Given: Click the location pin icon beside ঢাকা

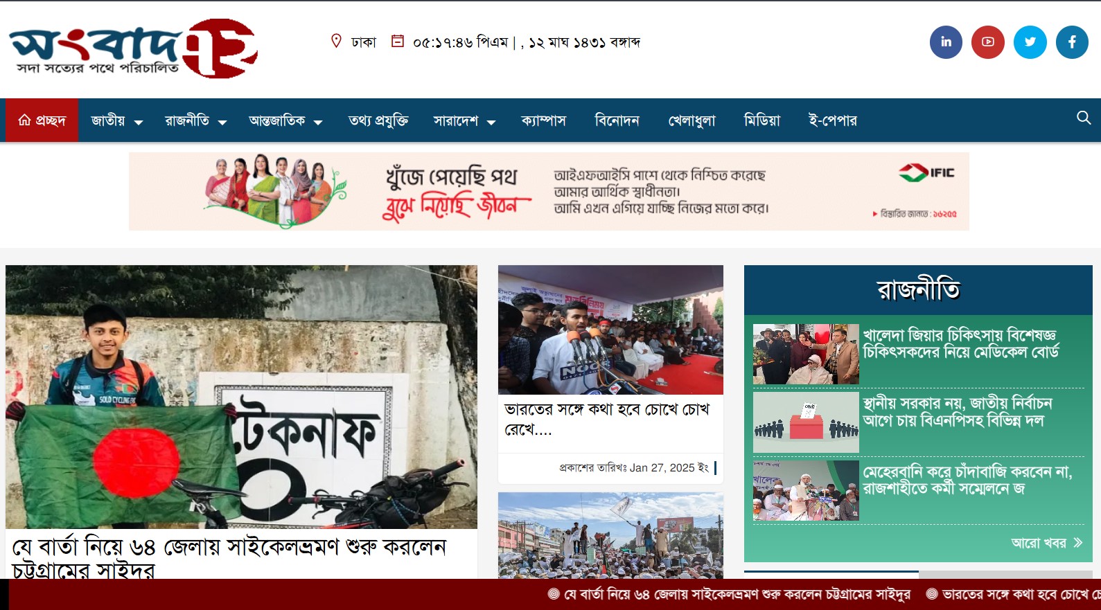Looking at the screenshot, I should pyautogui.click(x=336, y=42).
